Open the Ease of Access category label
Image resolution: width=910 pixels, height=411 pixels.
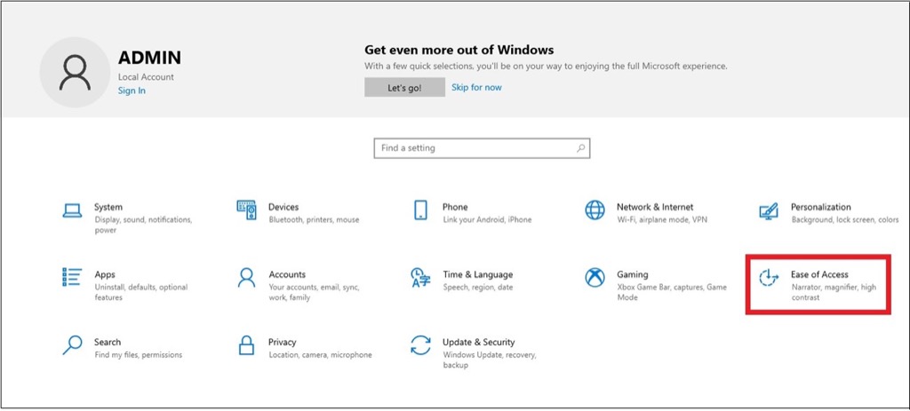[x=819, y=274]
